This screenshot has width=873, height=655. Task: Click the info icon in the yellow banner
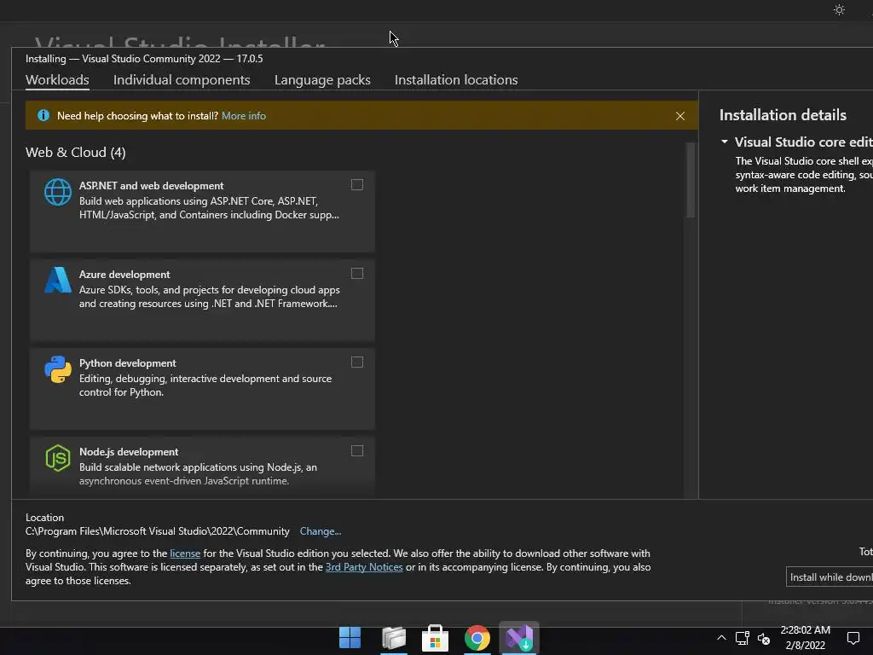(43, 115)
